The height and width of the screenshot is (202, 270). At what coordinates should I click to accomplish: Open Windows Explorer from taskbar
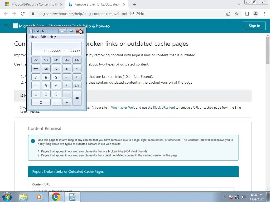click(23, 197)
